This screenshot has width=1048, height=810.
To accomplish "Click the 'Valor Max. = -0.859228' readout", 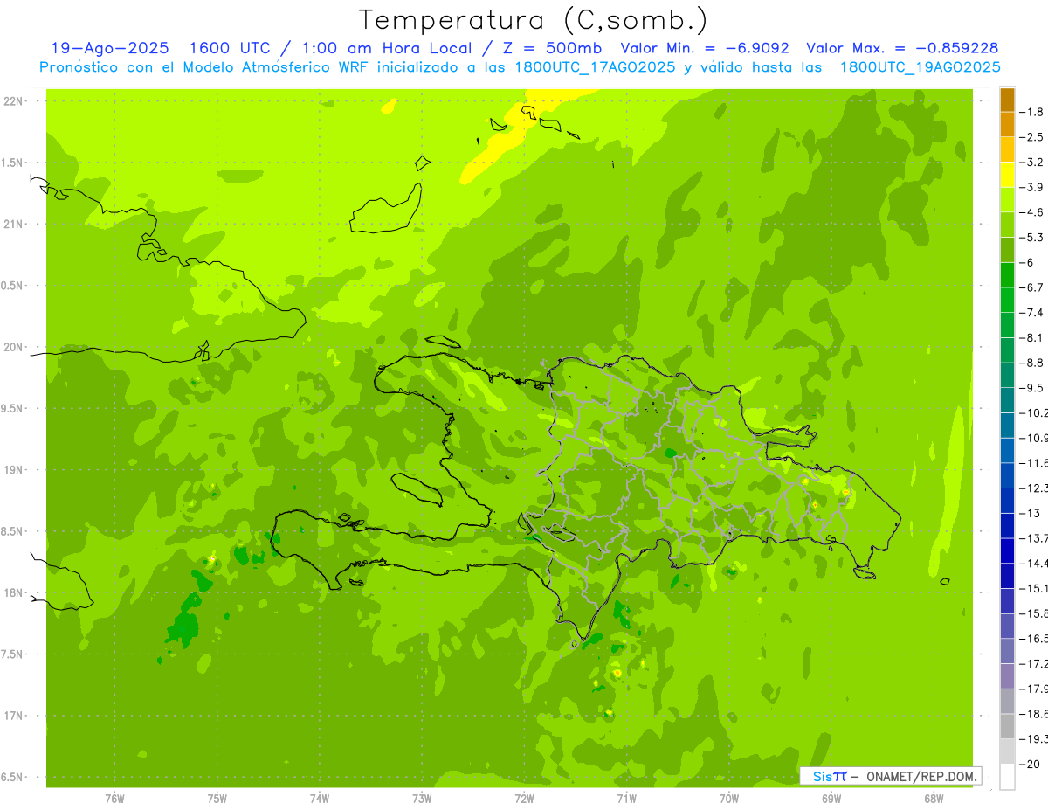I will (x=902, y=48).
